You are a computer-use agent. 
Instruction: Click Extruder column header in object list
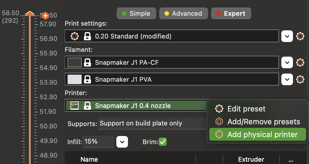251,159
